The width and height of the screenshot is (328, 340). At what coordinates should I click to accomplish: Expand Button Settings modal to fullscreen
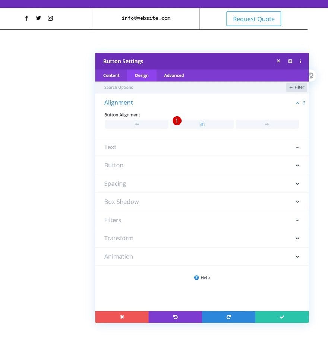pyautogui.click(x=278, y=62)
